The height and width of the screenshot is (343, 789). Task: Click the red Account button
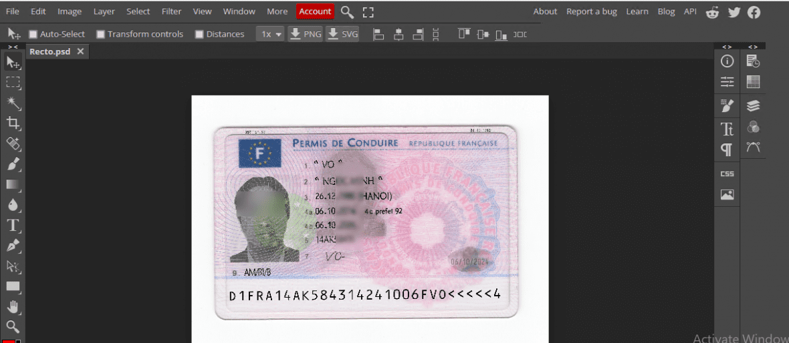tap(315, 11)
